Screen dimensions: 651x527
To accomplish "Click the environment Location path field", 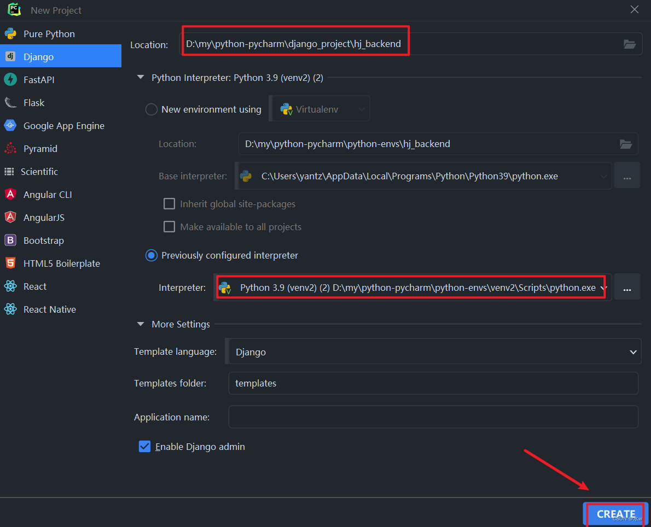I will (x=438, y=144).
